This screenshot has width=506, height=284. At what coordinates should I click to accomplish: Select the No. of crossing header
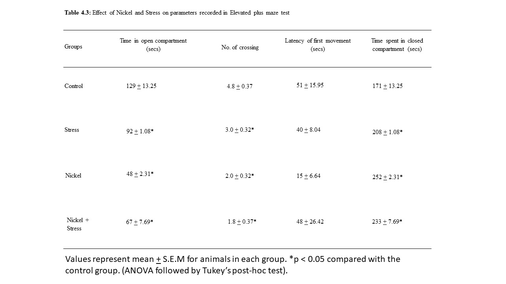click(x=240, y=47)
